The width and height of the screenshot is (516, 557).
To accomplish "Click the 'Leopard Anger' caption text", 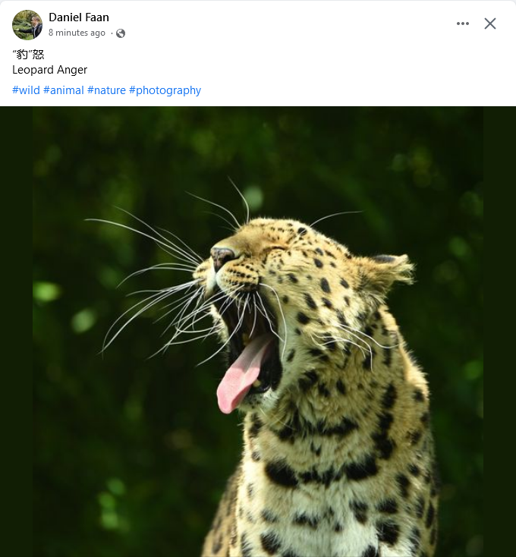I will click(x=50, y=70).
